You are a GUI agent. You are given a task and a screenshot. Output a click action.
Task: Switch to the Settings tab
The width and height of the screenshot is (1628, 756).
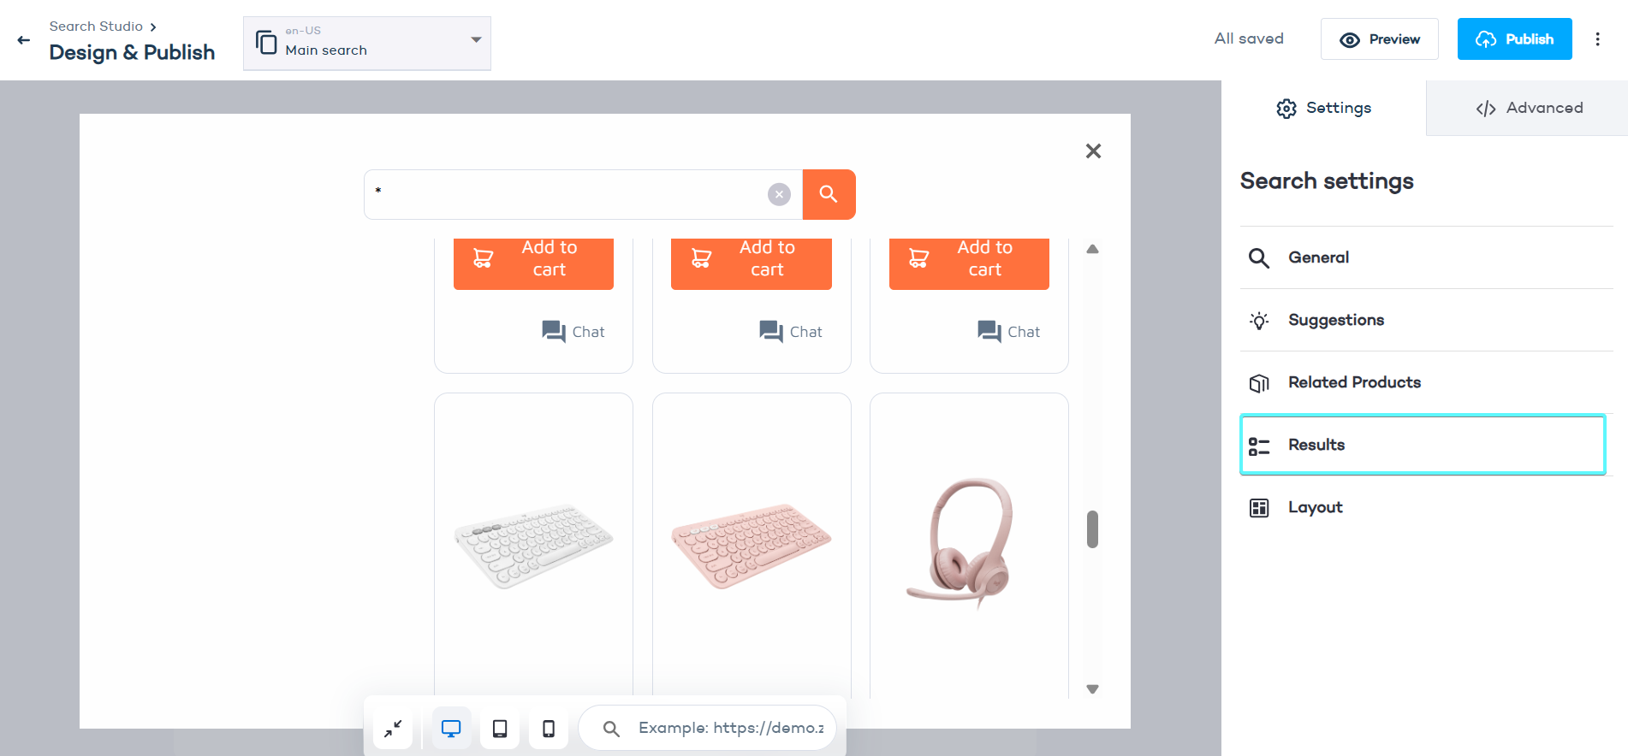(1323, 108)
